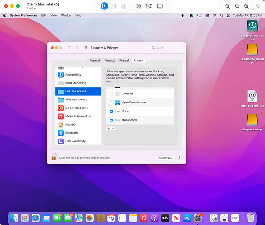This screenshot has height=225, width=265.
Task: Click the zoom out magnifier in toolbar
Action: click(228, 6)
